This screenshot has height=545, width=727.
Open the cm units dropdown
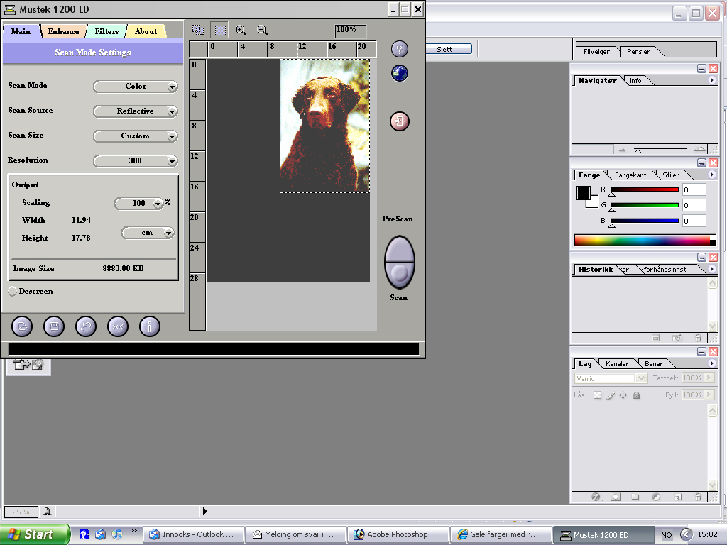pyautogui.click(x=148, y=233)
